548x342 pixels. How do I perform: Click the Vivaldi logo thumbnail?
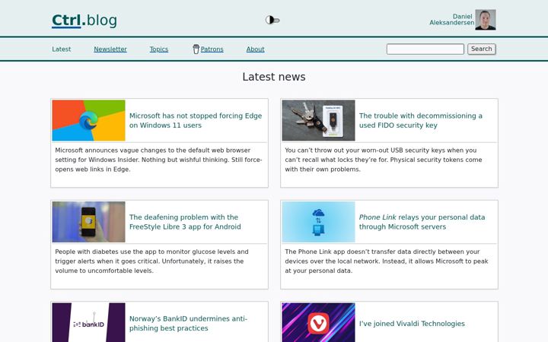318,322
